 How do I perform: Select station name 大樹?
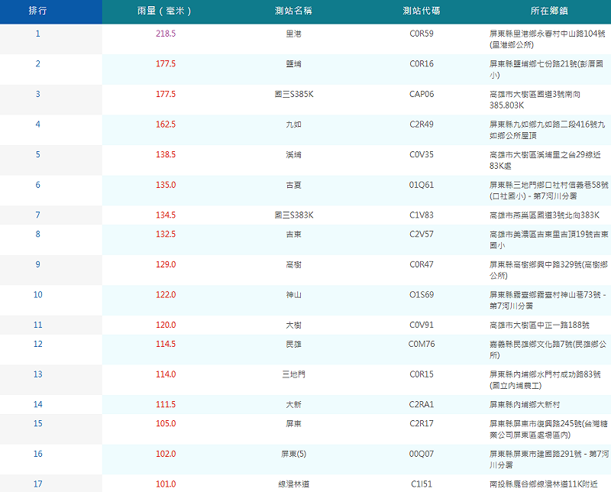click(x=294, y=325)
